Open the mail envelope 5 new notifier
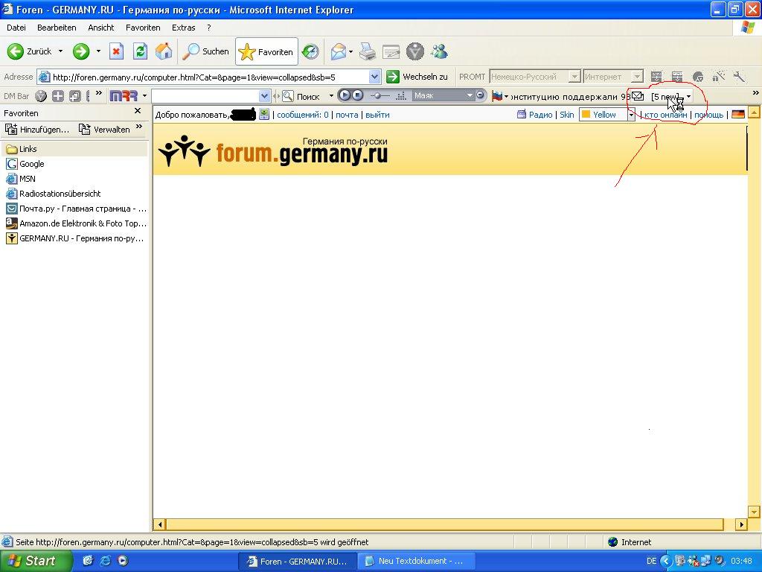This screenshot has width=762, height=572. [661, 96]
